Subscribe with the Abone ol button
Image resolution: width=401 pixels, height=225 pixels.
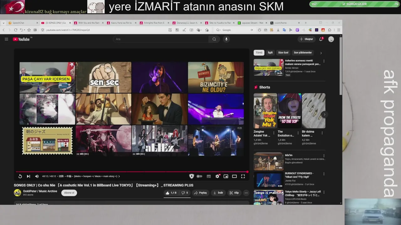click(x=69, y=193)
